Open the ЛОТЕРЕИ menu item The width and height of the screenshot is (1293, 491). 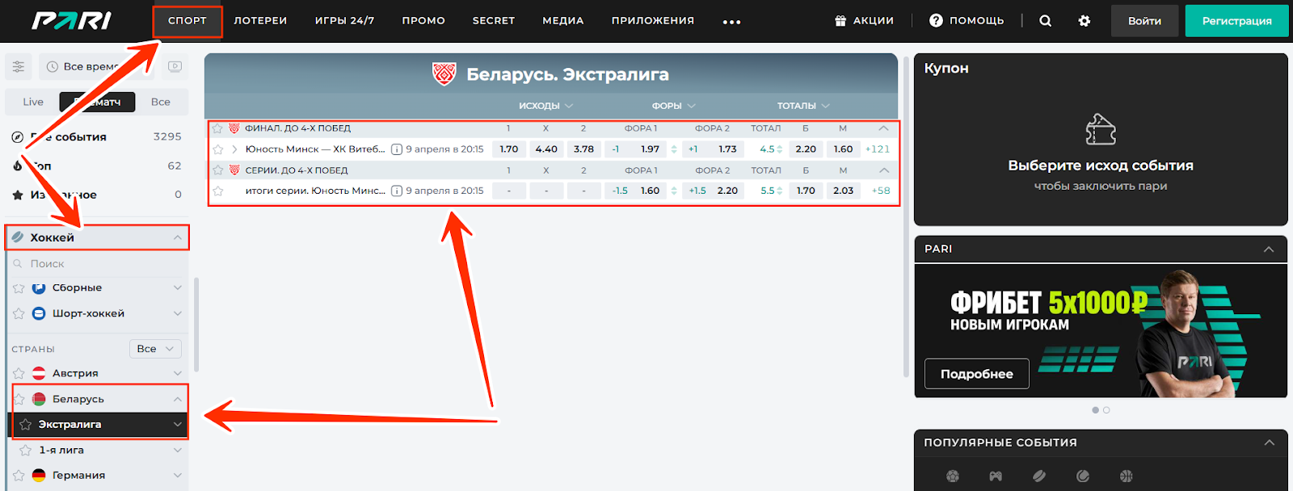pyautogui.click(x=260, y=21)
